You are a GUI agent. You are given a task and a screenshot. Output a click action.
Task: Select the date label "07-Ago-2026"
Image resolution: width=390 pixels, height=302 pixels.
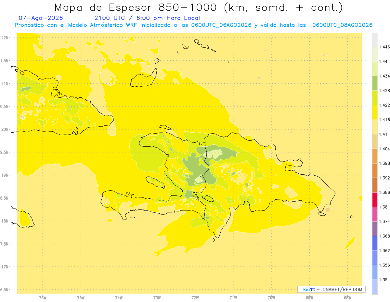pos(41,18)
